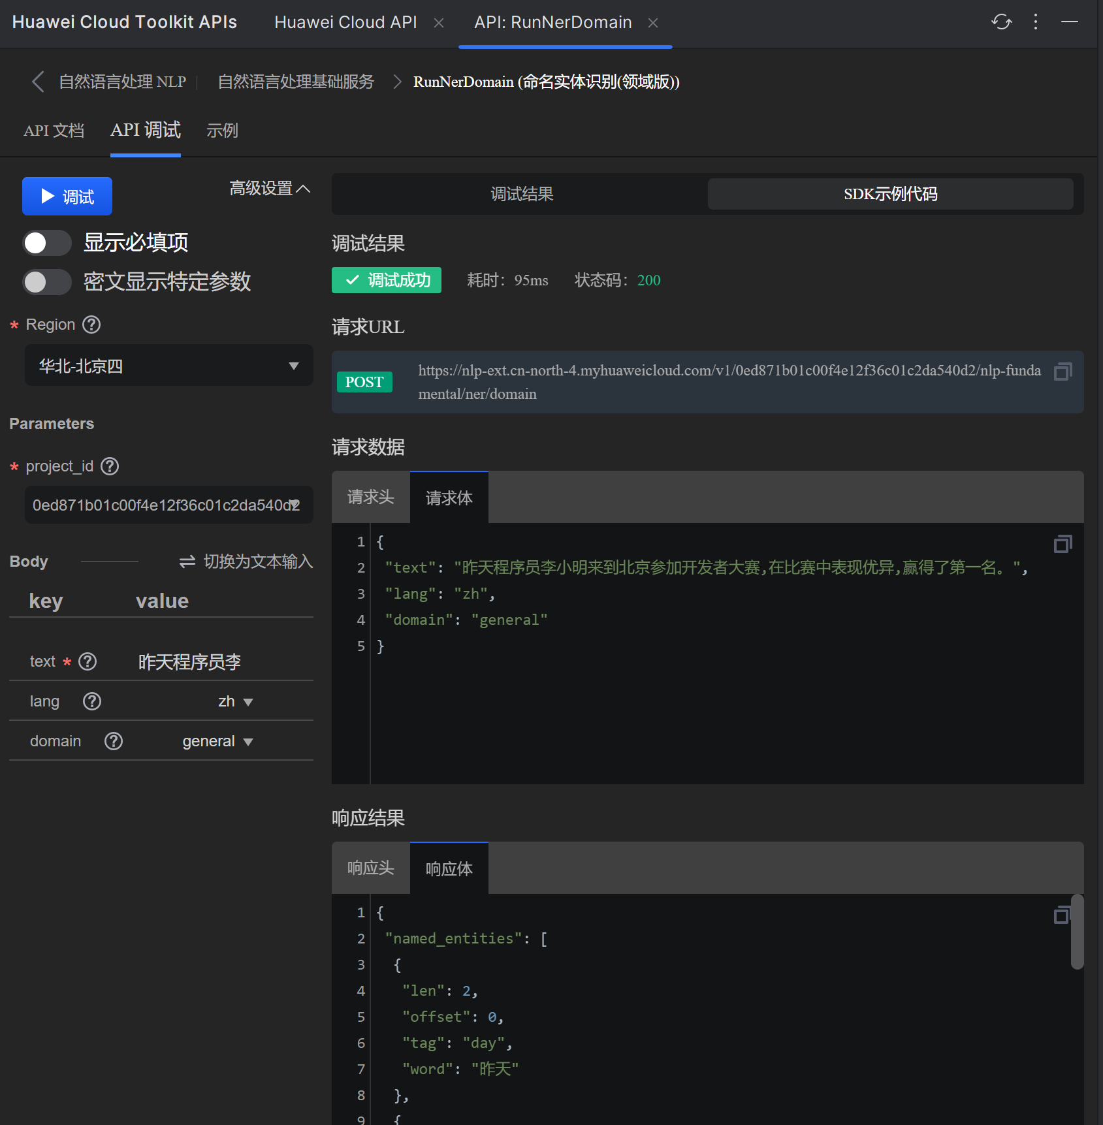
Task: Click the "tag": "day" line in response
Action: [457, 1043]
